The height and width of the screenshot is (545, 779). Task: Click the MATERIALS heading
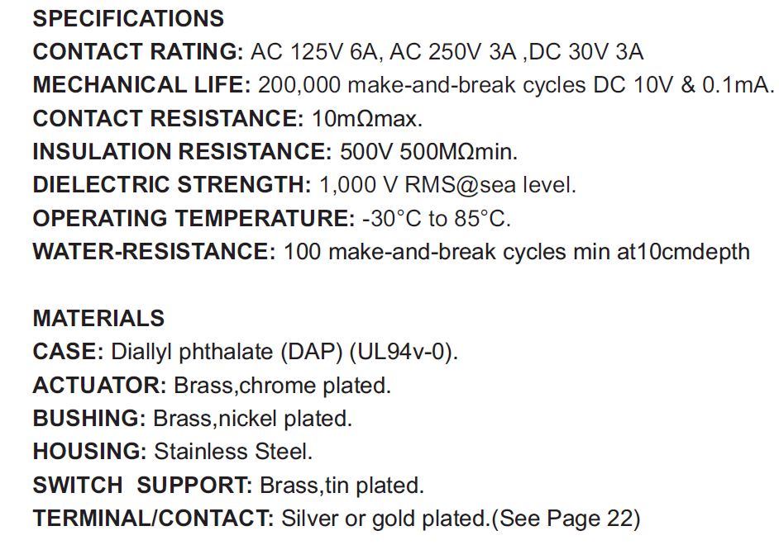point(98,319)
